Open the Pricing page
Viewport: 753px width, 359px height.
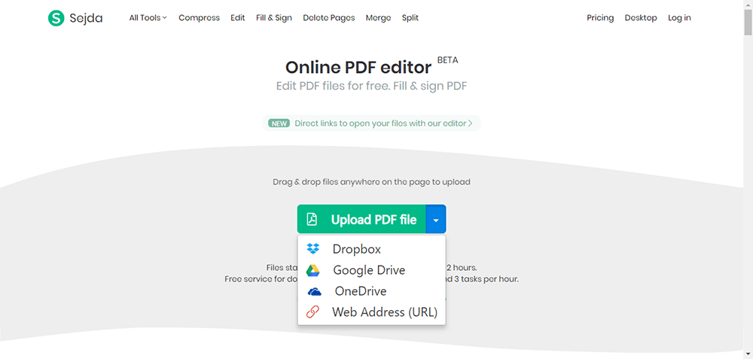[600, 18]
